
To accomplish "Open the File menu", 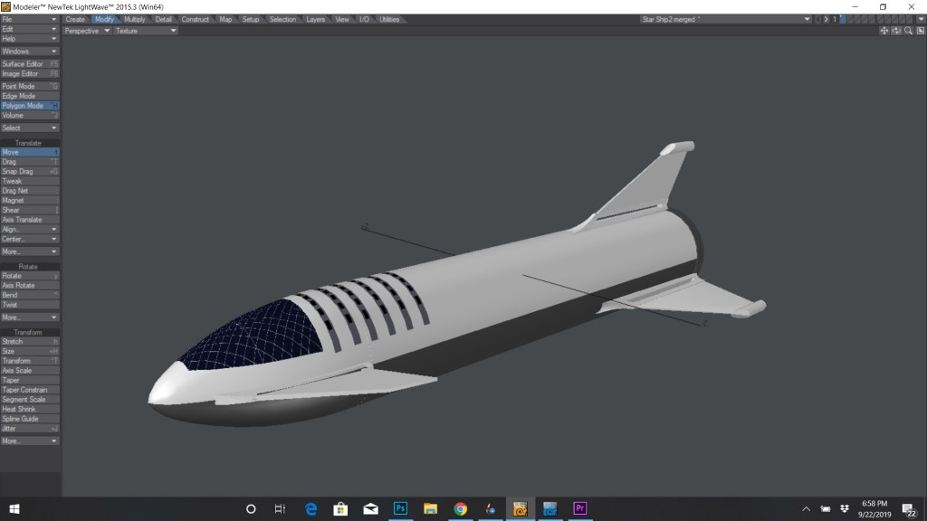I will [x=30, y=19].
